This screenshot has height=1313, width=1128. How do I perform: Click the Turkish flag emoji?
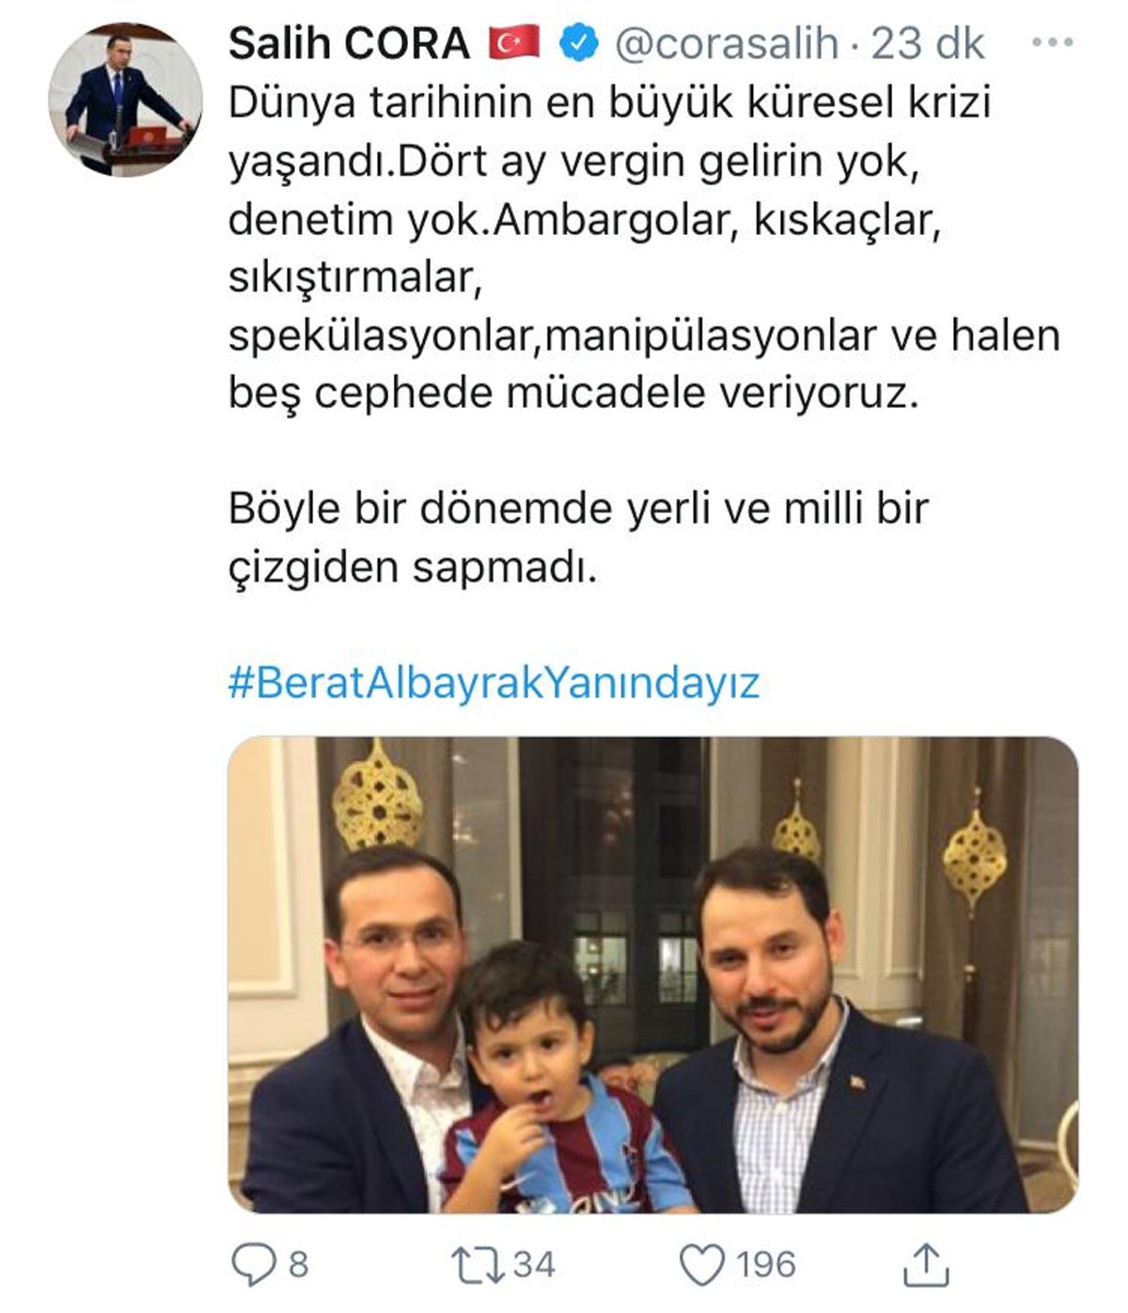pos(514,42)
